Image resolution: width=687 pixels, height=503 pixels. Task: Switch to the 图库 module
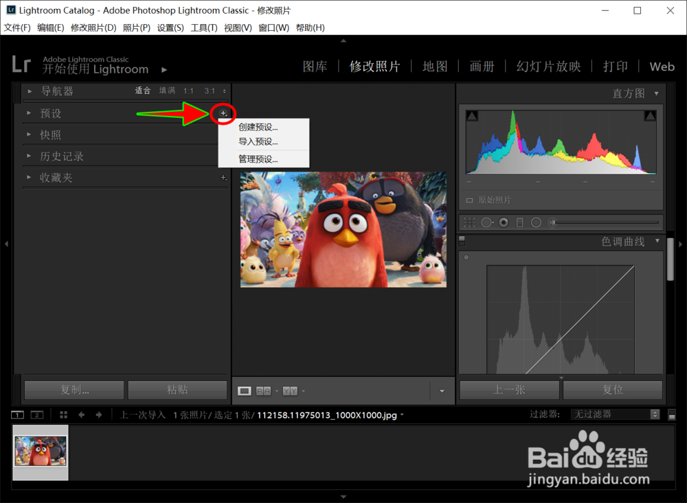point(315,67)
